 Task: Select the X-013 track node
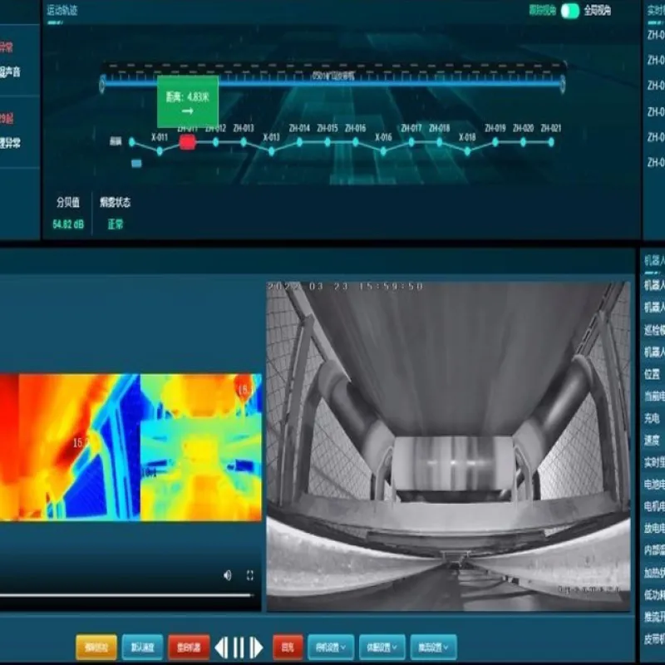pyautogui.click(x=272, y=150)
